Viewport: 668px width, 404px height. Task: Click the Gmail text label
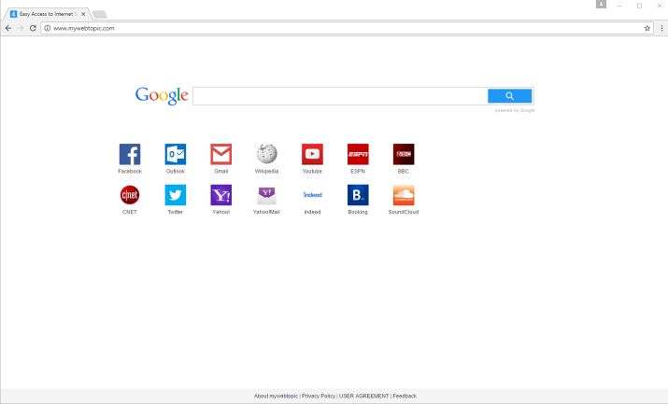tap(221, 171)
